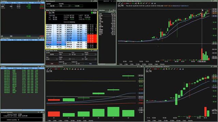218x122 pixels.
Task: Switch the 5 Days chart to Weekly
Action: (91, 121)
